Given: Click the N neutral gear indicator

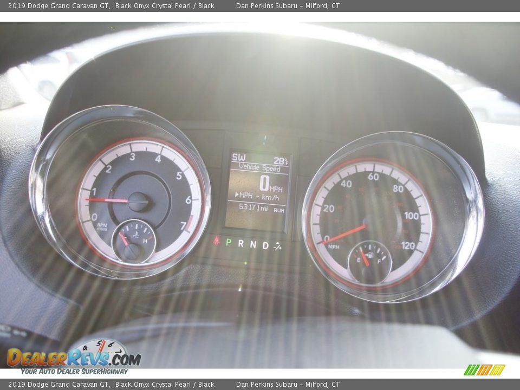Looking at the screenshot, I should pyautogui.click(x=252, y=245).
